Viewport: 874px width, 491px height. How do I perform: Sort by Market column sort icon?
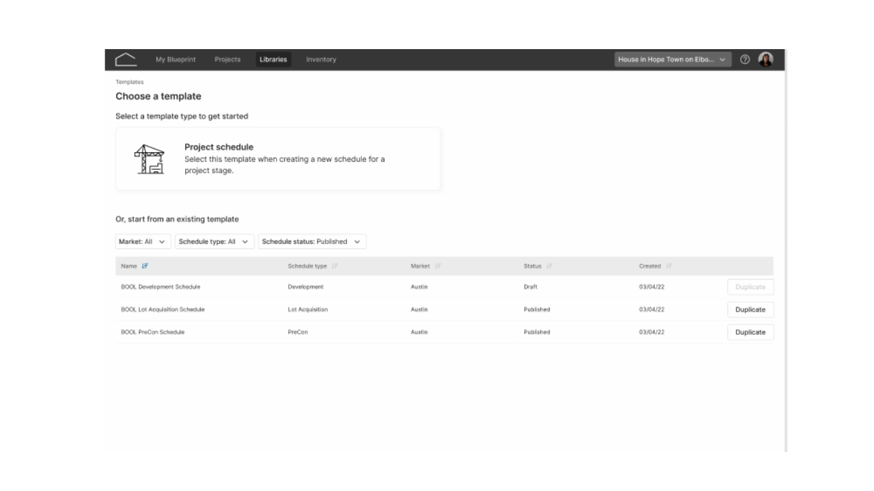438,266
